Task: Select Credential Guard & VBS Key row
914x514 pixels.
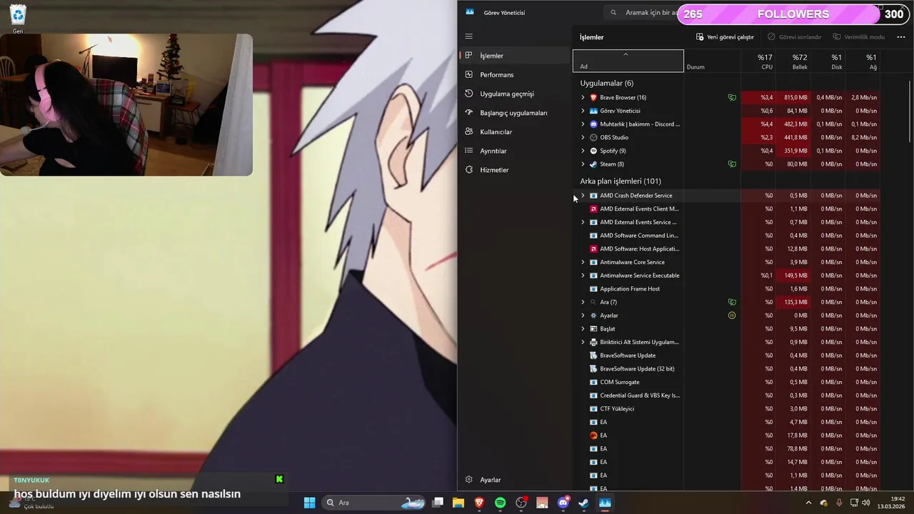Action: [x=640, y=395]
